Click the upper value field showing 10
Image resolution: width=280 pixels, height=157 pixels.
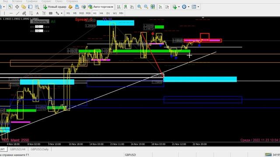click(x=39, y=27)
